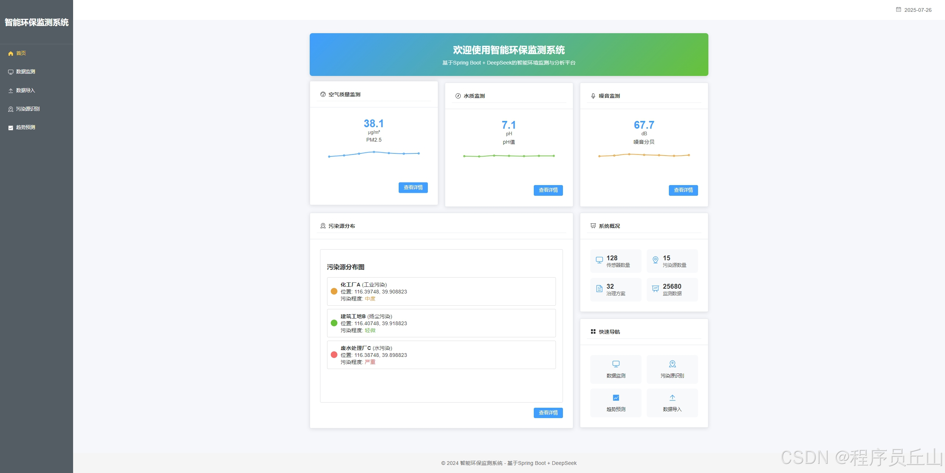Click the 25680 监测数据 stat tile

click(x=672, y=289)
